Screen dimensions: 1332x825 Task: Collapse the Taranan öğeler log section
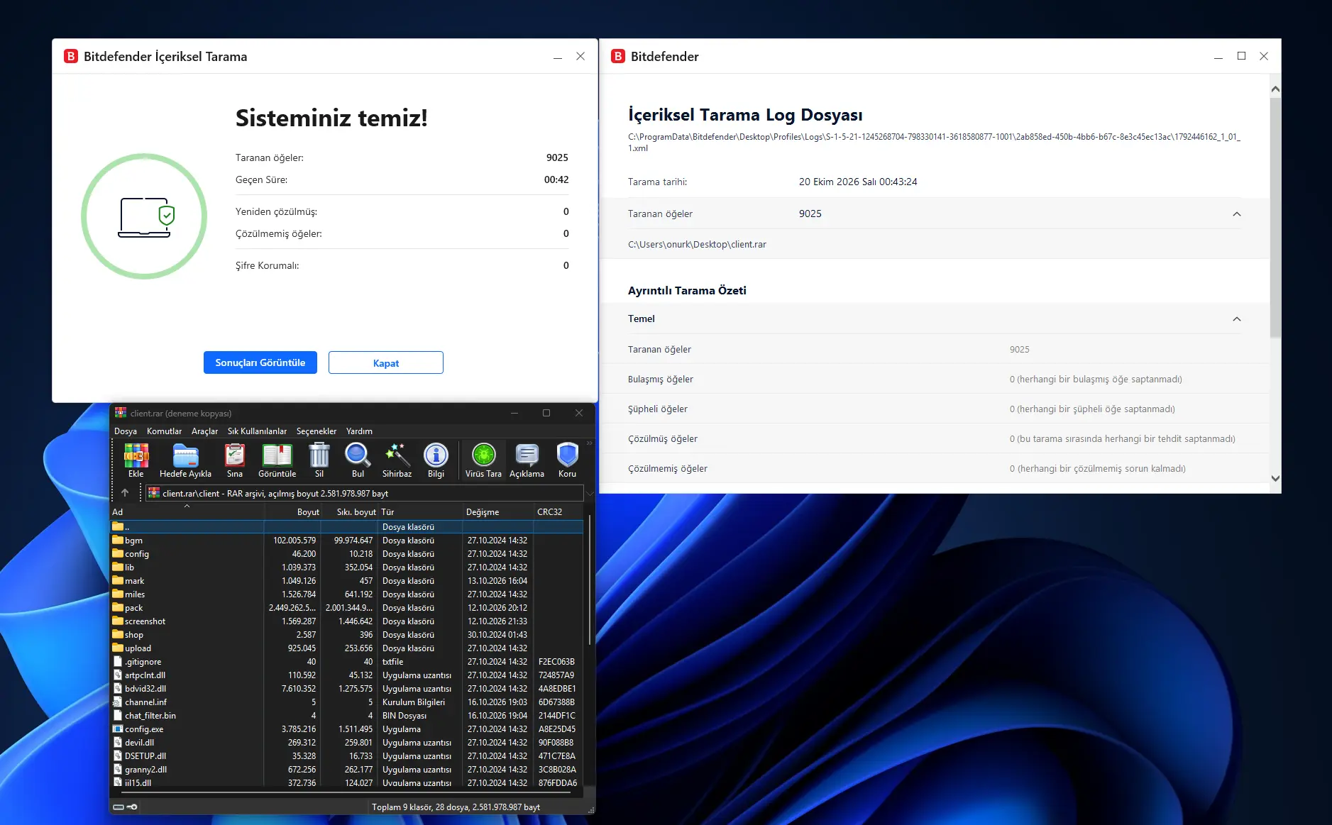point(1237,214)
